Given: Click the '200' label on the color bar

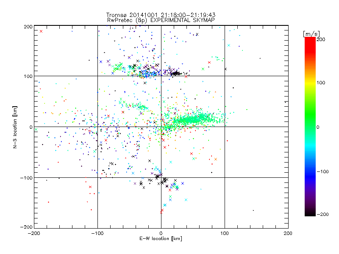Looking at the screenshot, I should [x=321, y=39].
